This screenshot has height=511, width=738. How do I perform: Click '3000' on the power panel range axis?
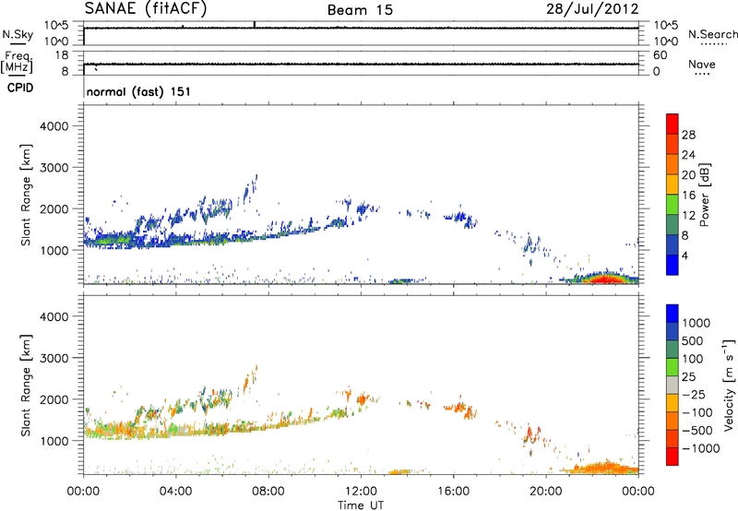[54, 168]
